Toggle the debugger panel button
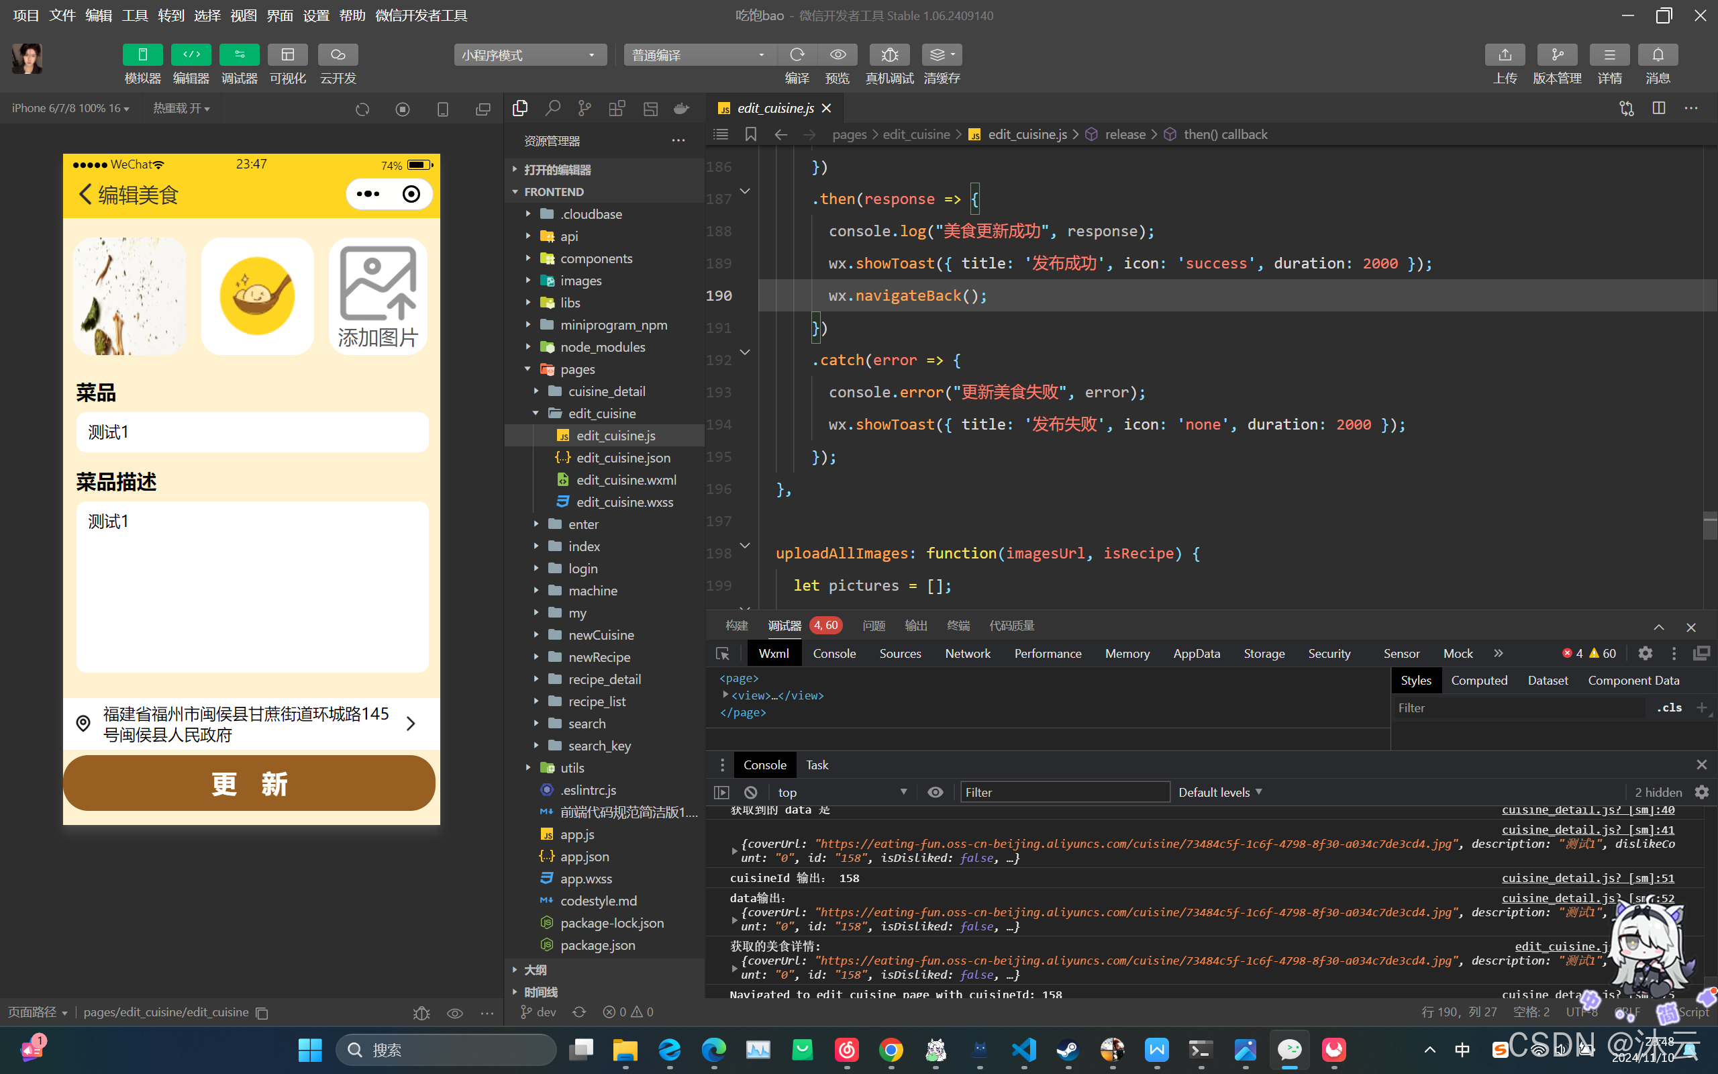Screen dimensions: 1718x1074 [239, 54]
